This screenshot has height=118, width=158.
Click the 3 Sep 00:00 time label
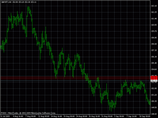(119, 116)
